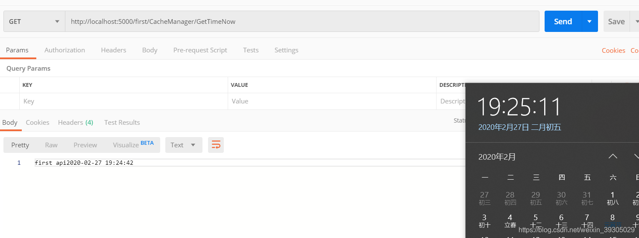
Task: Send the request with Send button
Action: point(563,21)
